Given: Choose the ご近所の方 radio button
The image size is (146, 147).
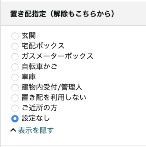Looking at the screenshot, I should click(15, 108).
